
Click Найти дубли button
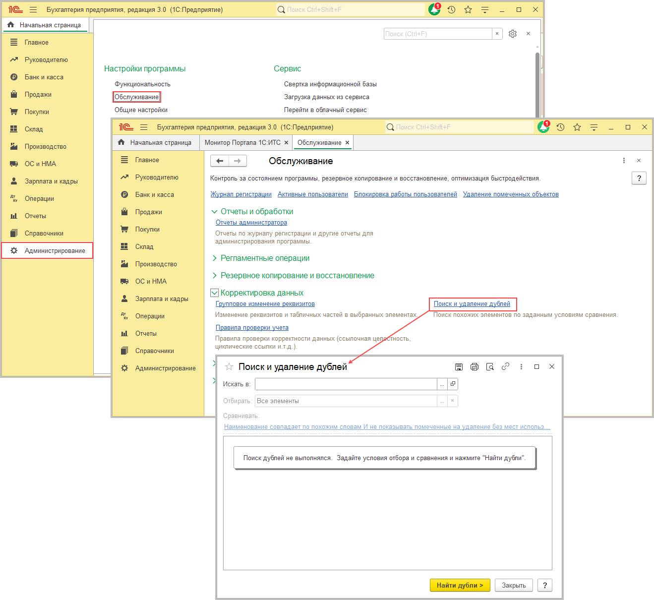pos(460,585)
